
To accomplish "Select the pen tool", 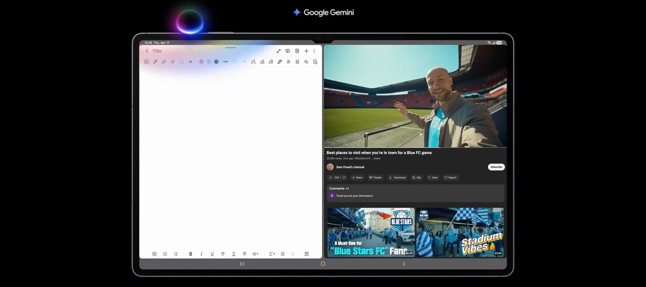I will [x=155, y=62].
